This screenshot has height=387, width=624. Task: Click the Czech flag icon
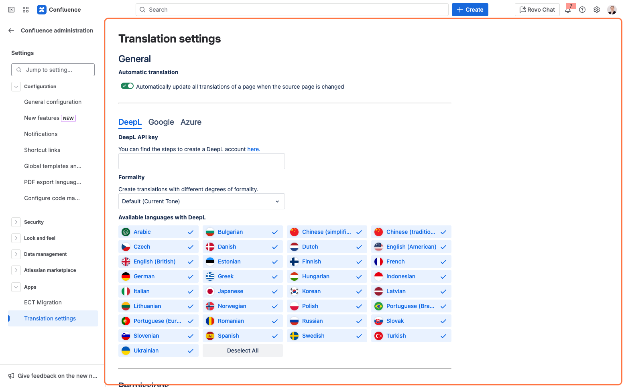click(x=126, y=247)
